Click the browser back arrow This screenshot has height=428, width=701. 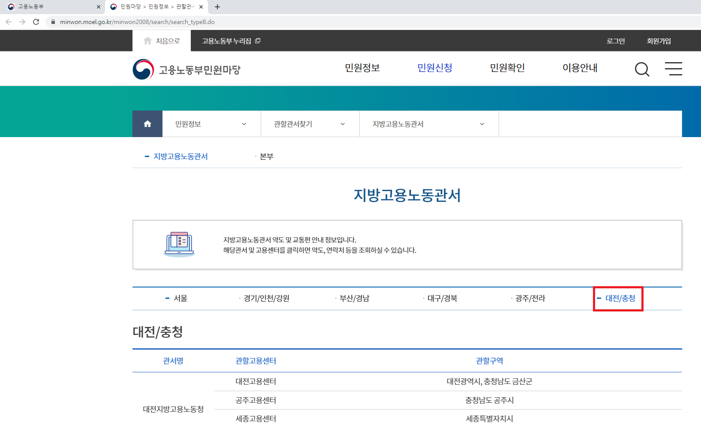tap(9, 21)
